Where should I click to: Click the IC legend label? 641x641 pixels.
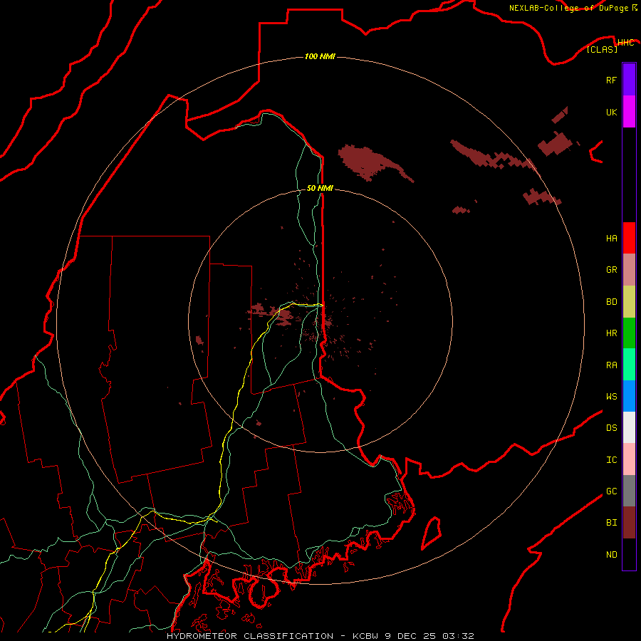611,460
